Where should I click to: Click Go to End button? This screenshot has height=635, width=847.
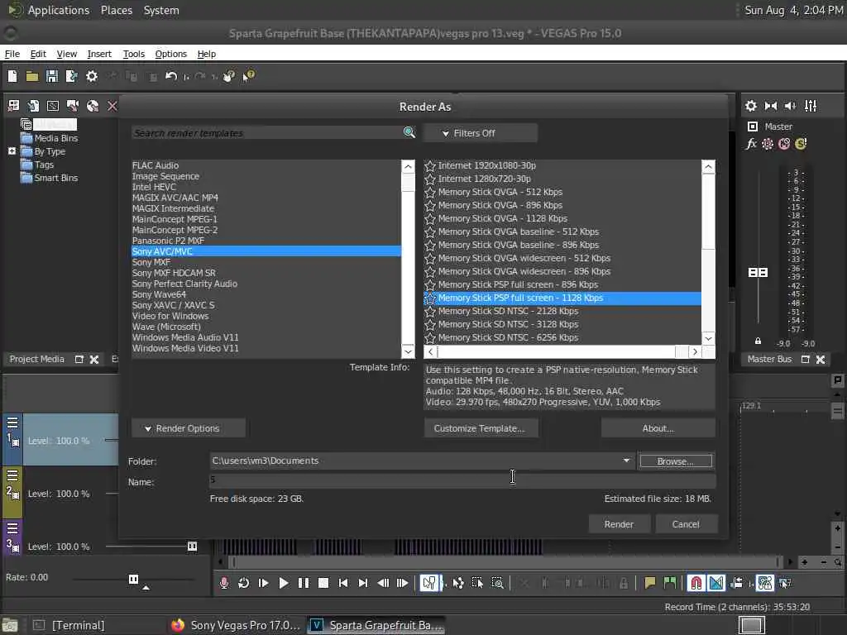coord(363,583)
